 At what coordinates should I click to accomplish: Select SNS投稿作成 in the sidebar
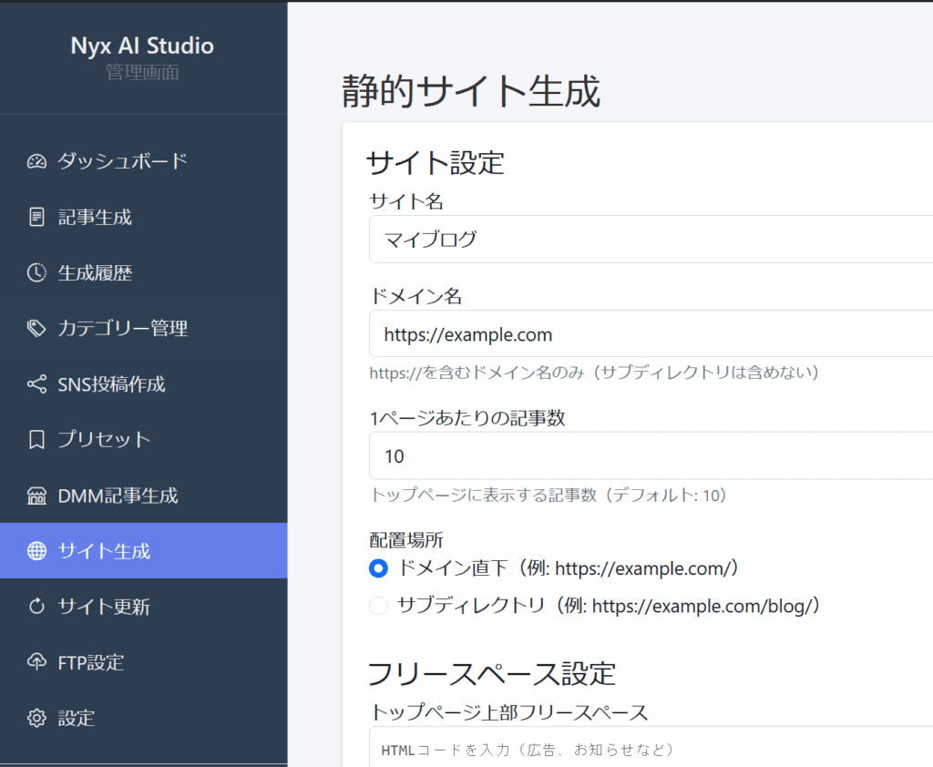pyautogui.click(x=143, y=383)
